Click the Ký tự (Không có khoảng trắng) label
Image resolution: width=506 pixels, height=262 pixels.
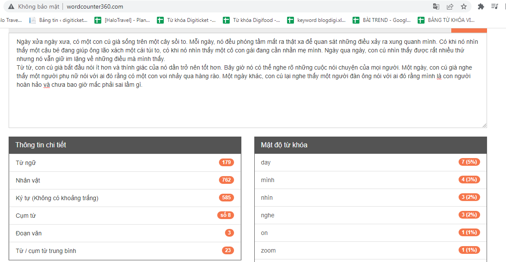(x=57, y=198)
